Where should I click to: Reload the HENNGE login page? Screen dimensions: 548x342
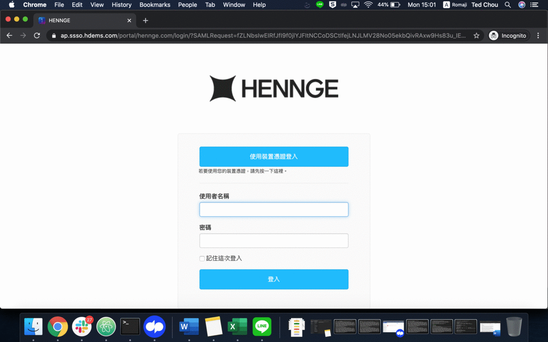click(x=37, y=36)
